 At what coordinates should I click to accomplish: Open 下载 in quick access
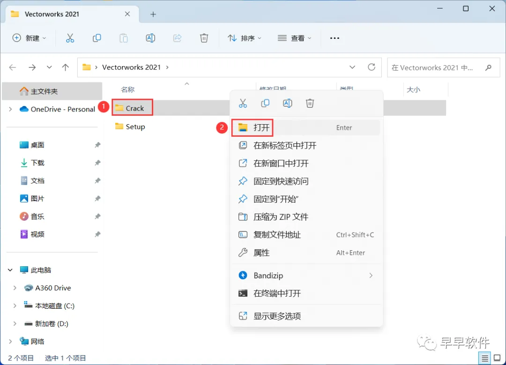[32, 163]
